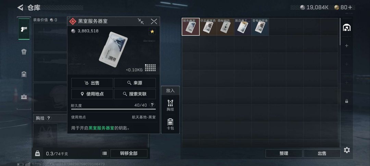The height and width of the screenshot is (166, 370).
Task: Open the backpack icon in left sidebar
Action: tap(24, 74)
